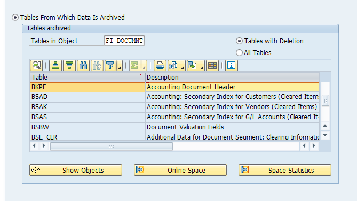
Task: Expand the filter dropdown arrow
Action: tap(120, 66)
